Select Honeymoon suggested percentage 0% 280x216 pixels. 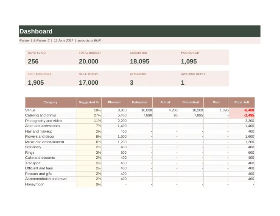pos(89,184)
